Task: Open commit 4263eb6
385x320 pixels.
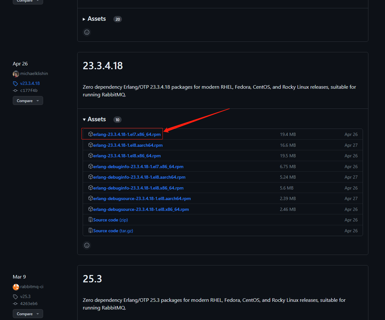Action: [29, 304]
